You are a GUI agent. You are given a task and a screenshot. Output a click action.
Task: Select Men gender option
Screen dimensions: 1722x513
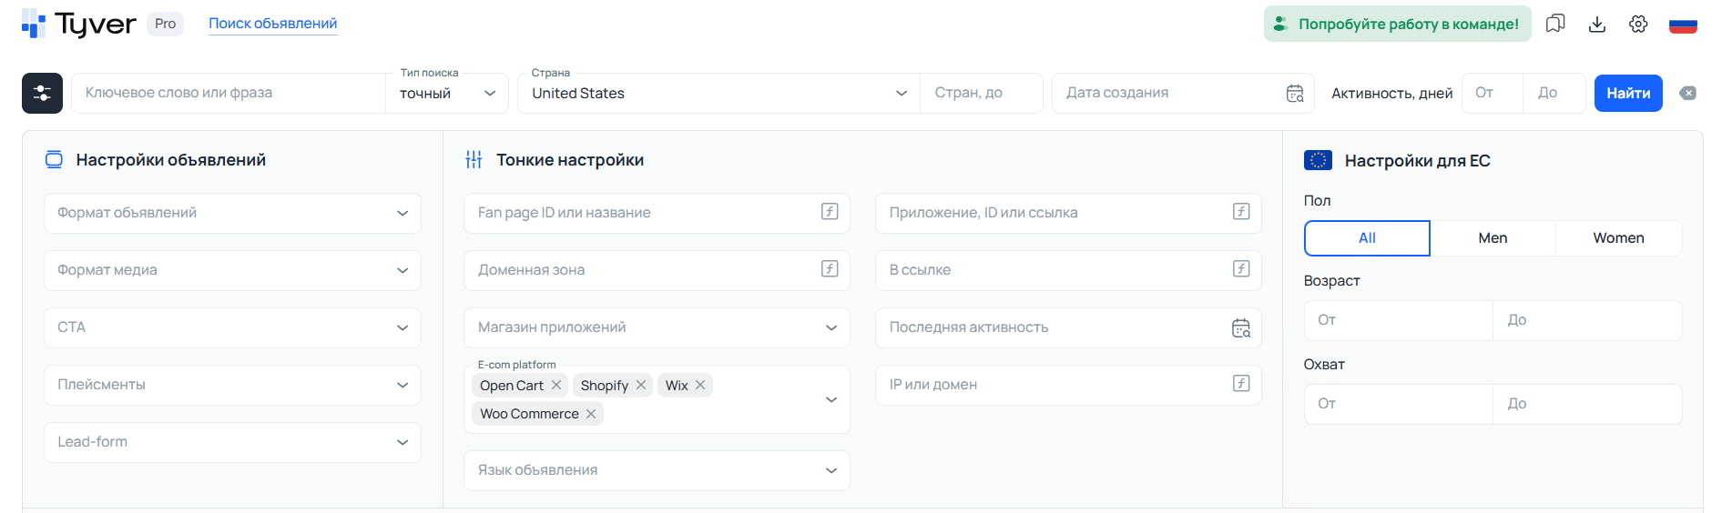(1493, 238)
